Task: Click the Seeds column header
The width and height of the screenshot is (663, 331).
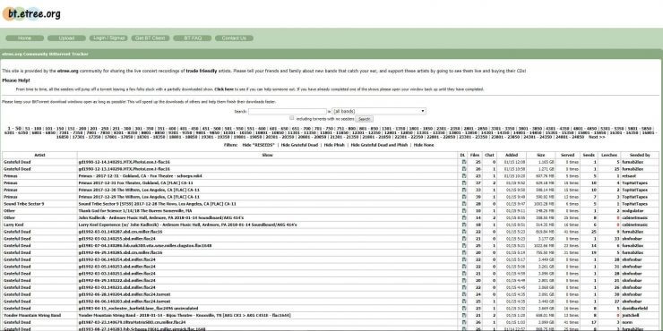Action: (x=589, y=156)
